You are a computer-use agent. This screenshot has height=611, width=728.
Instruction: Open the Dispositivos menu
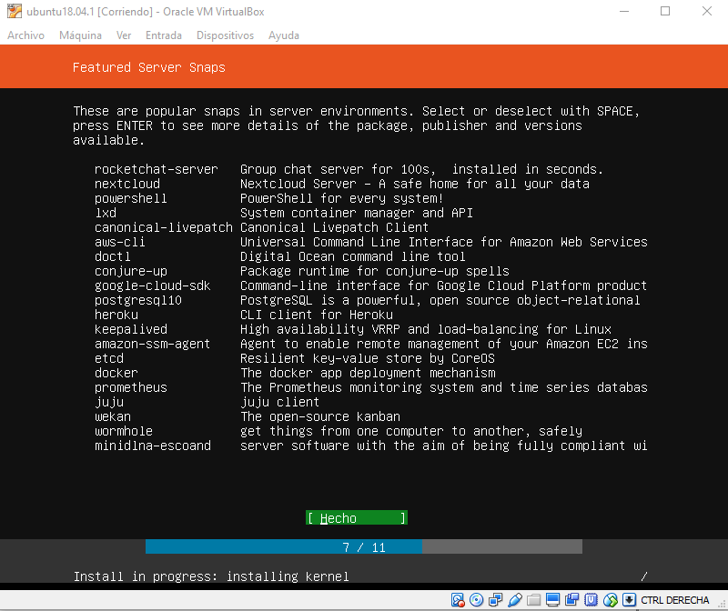point(225,35)
